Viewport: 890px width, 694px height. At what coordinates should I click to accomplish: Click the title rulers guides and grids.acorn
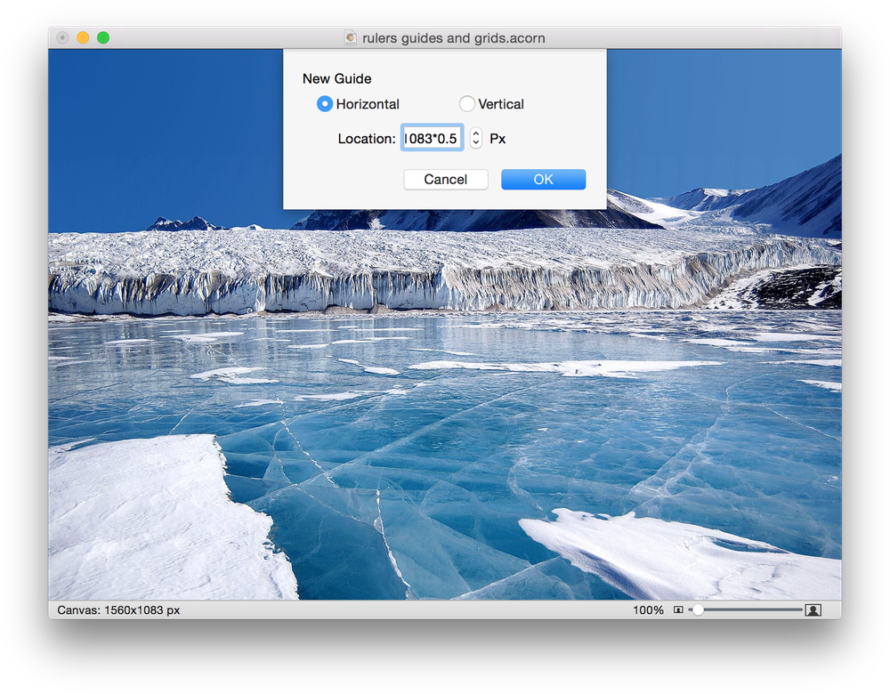(x=454, y=37)
